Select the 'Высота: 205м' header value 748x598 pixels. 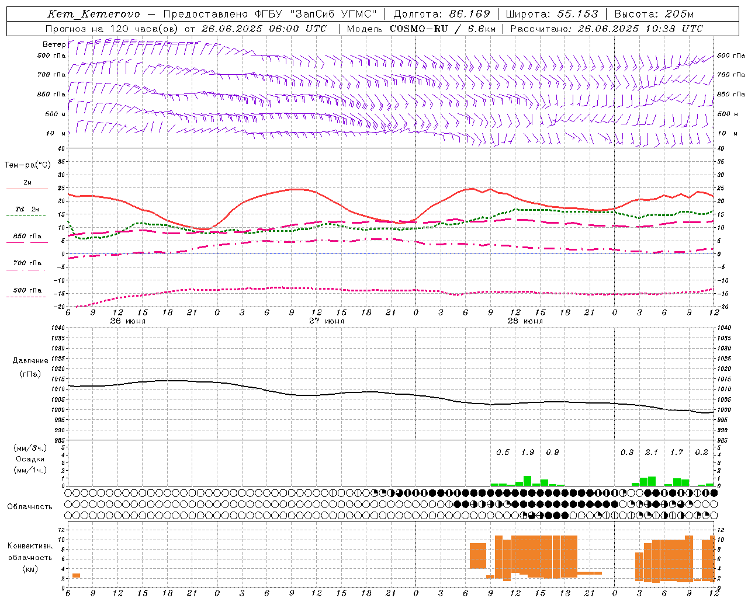click(x=654, y=14)
